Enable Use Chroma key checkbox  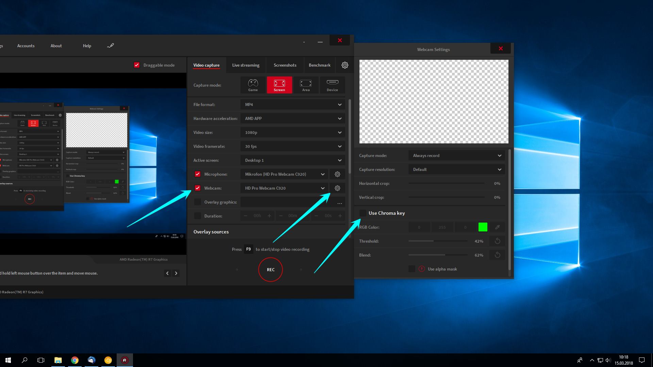[x=362, y=213]
